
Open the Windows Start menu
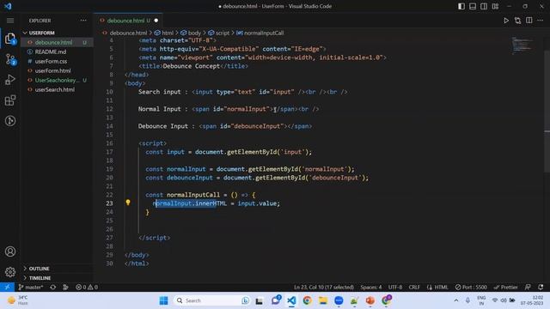click(163, 300)
